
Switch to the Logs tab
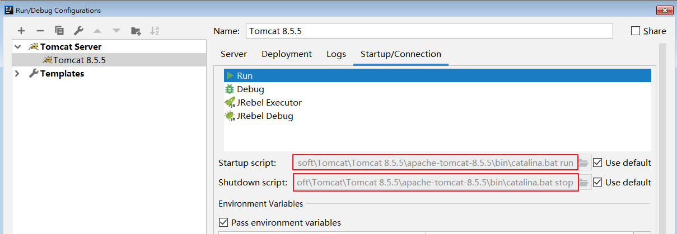pos(336,54)
